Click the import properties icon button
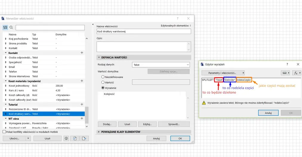Image resolution: width=302 pixels, height=157 pixels. 75,138
